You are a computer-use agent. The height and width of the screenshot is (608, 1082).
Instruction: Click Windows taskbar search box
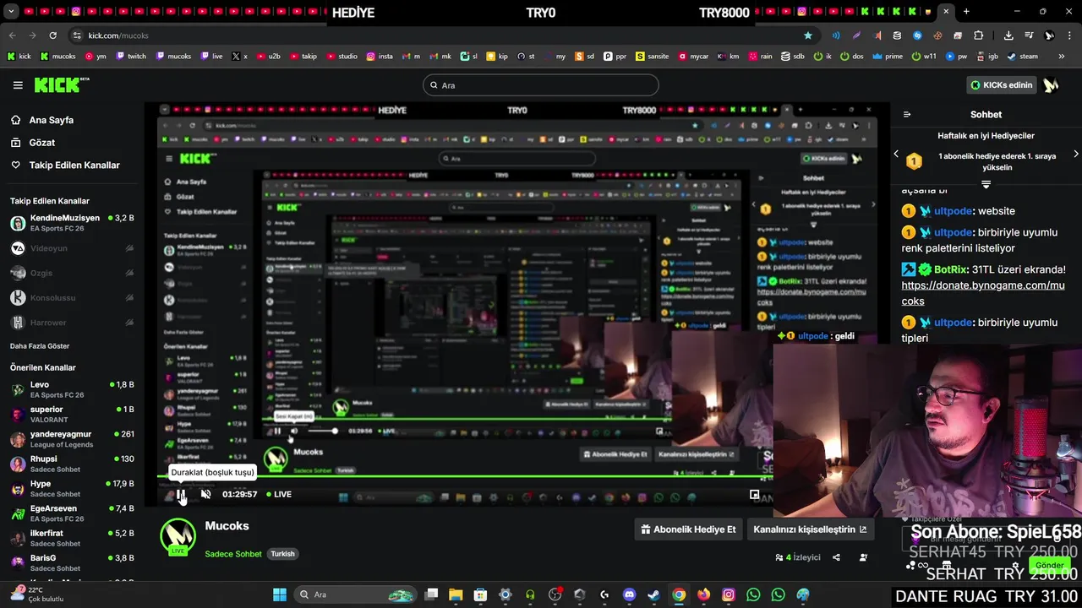pyautogui.click(x=355, y=594)
